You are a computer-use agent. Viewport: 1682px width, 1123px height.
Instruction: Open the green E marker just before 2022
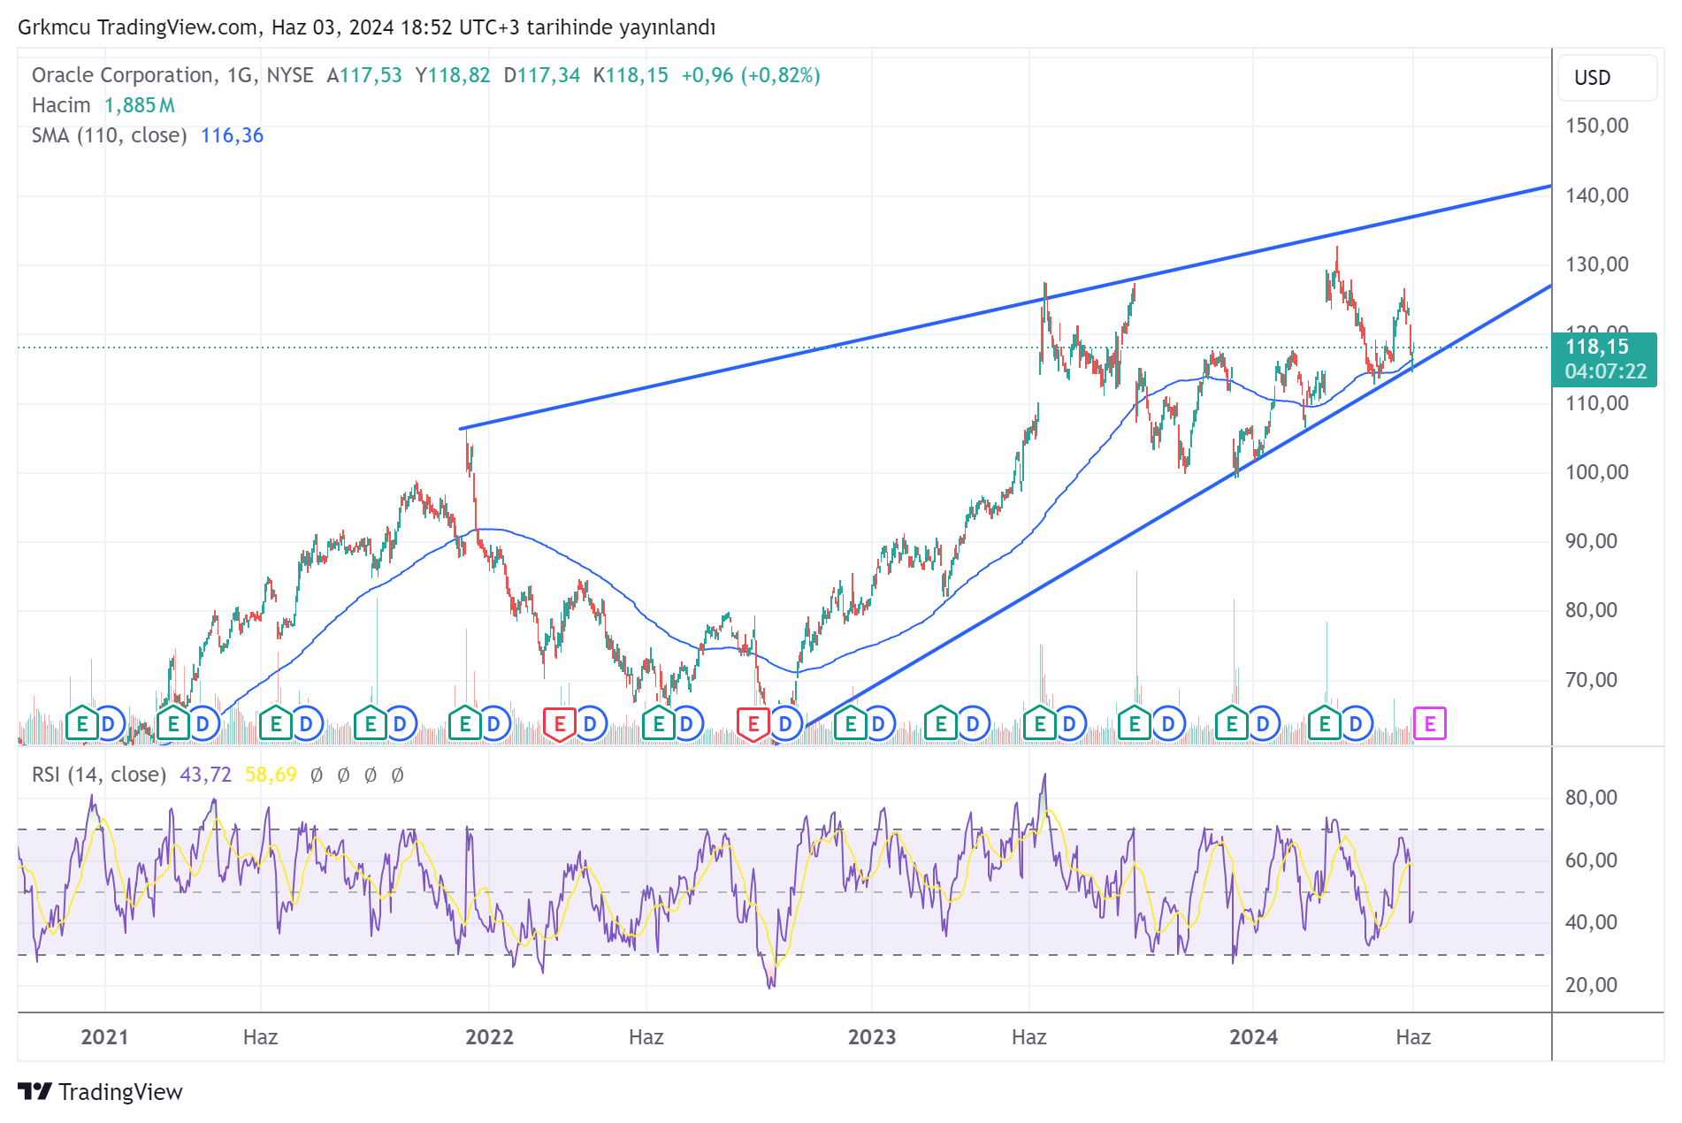464,724
